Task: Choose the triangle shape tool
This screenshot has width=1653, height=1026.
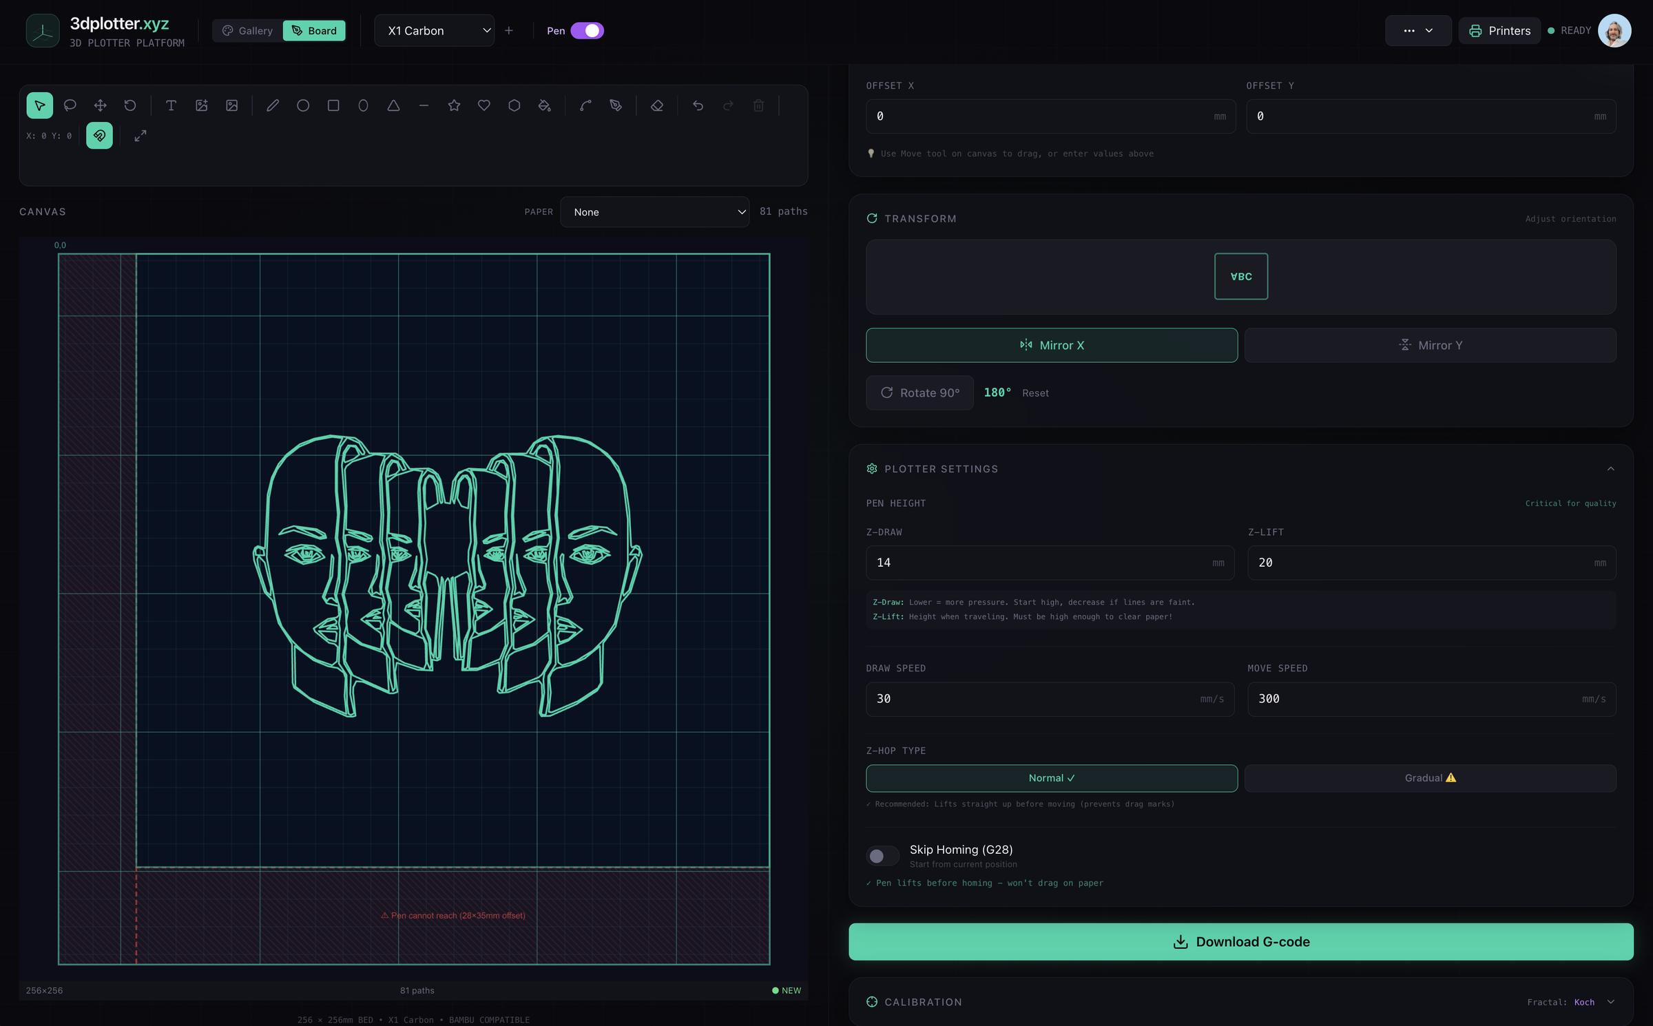Action: click(393, 105)
